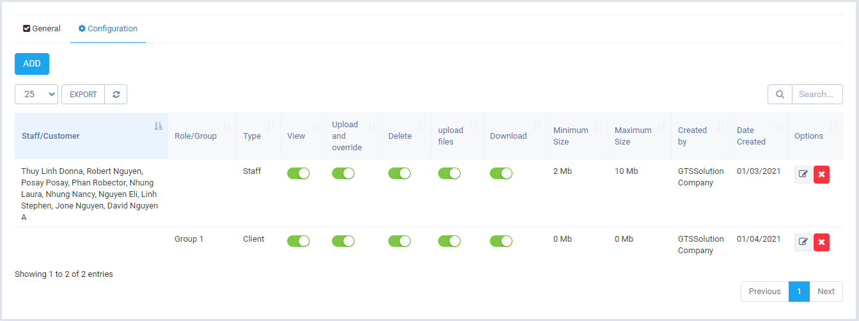Toggle Delete permission for Staff row

tap(399, 173)
